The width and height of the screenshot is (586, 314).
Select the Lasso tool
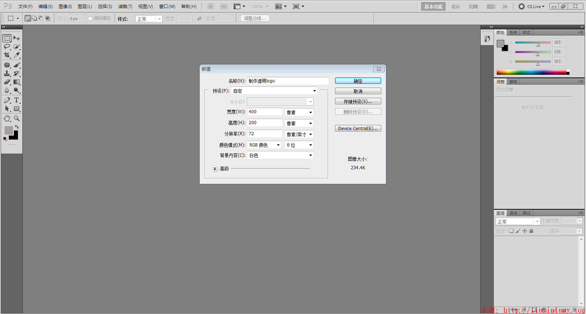(7, 47)
